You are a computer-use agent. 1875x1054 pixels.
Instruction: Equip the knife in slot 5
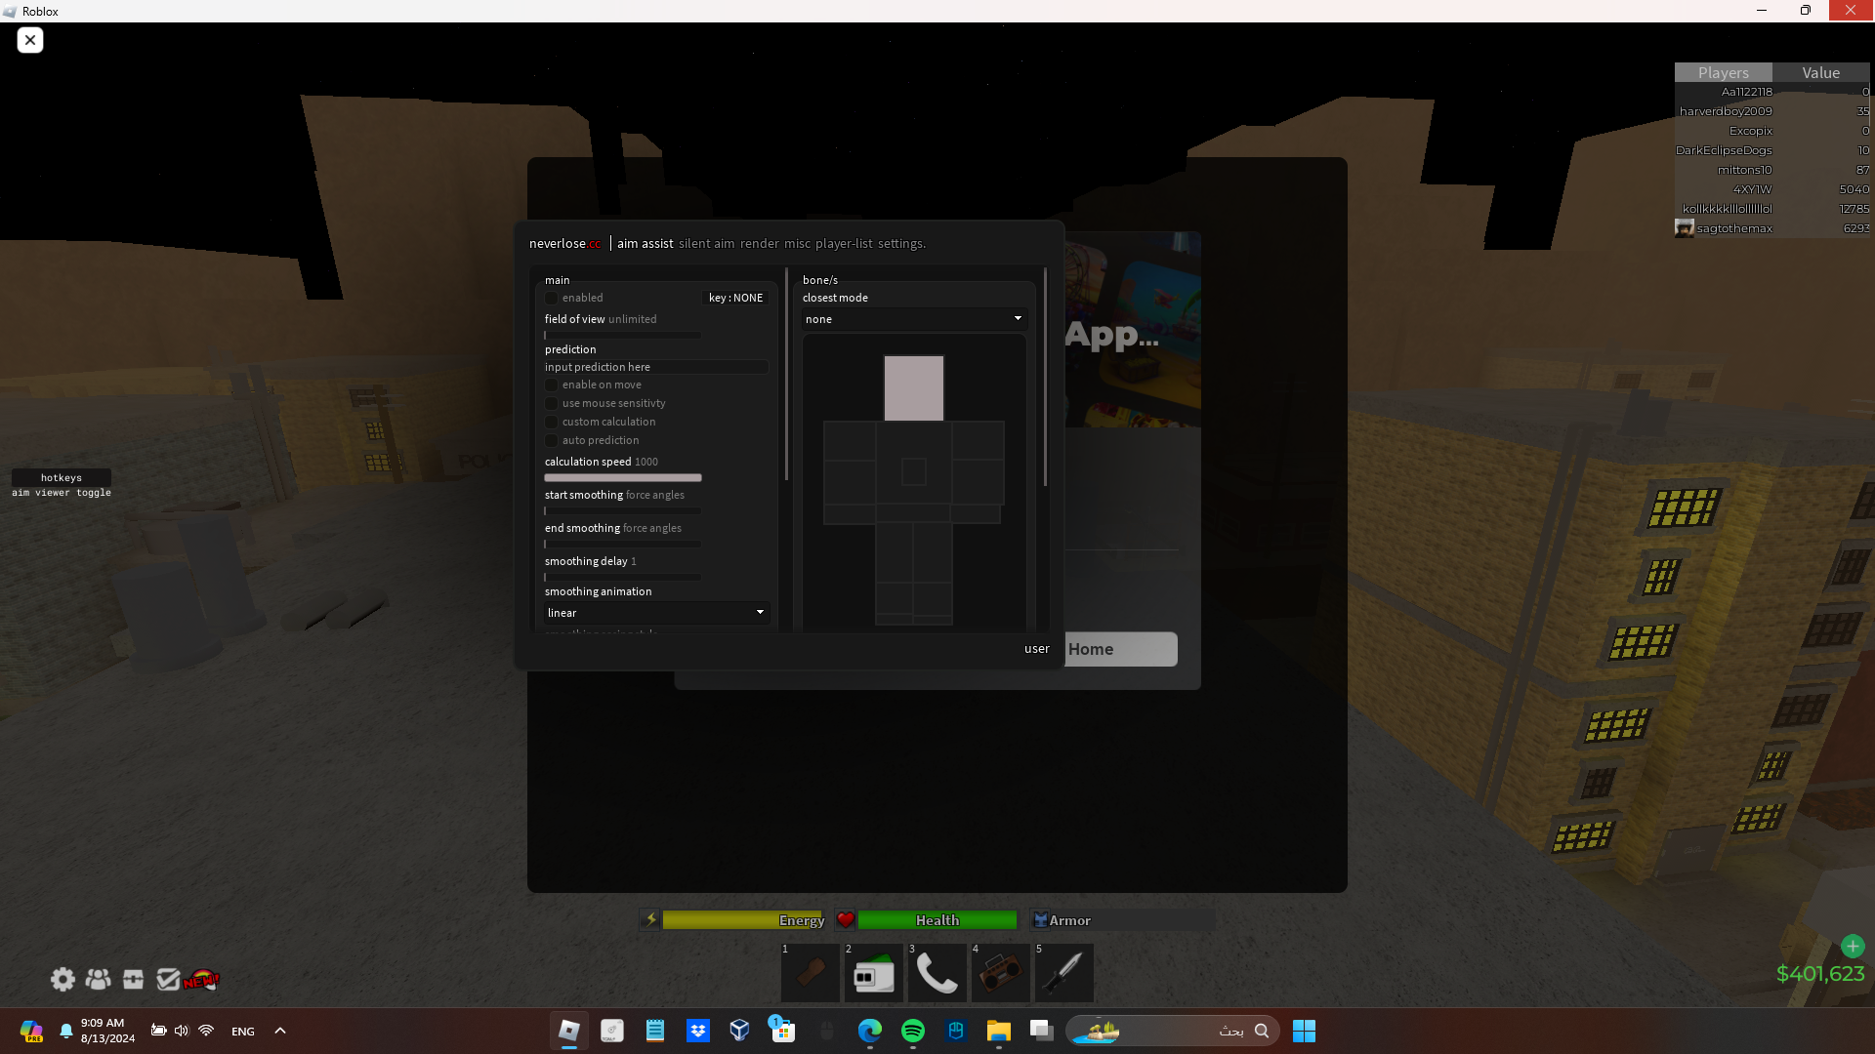[x=1064, y=974]
